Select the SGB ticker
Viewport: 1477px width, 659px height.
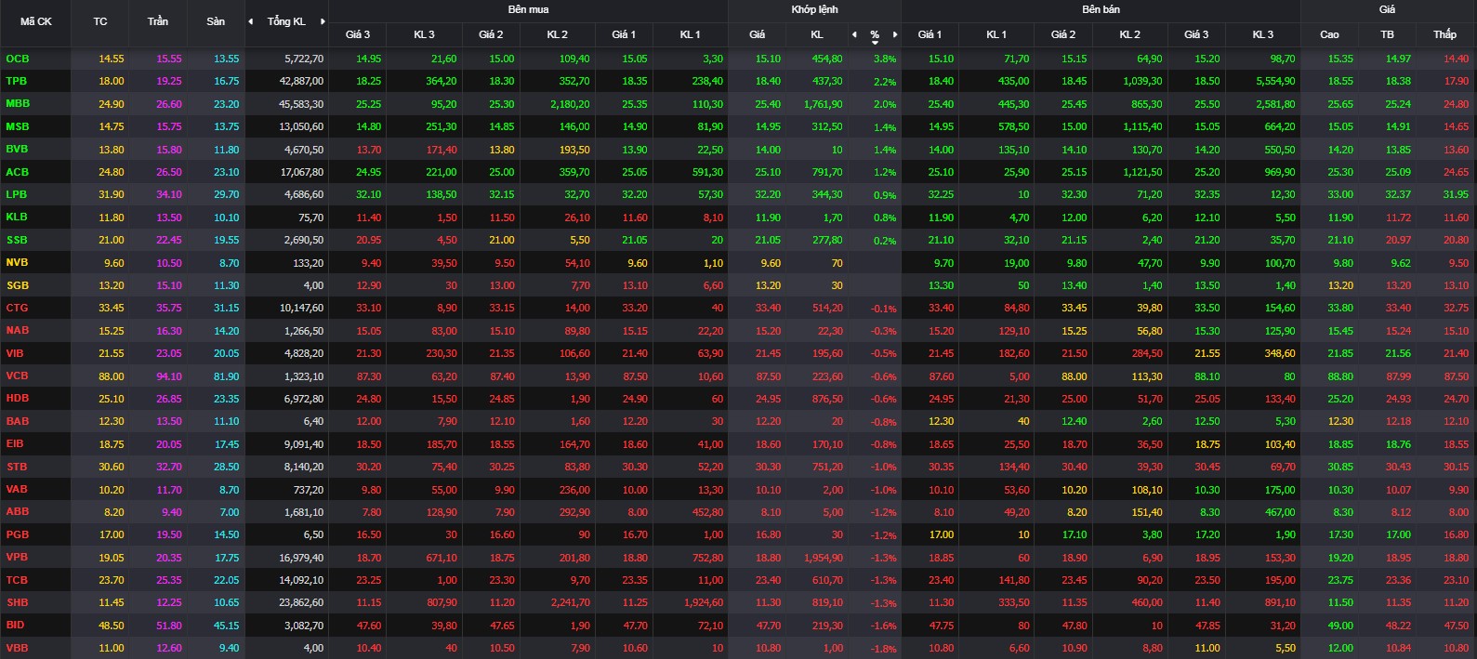pyautogui.click(x=18, y=285)
